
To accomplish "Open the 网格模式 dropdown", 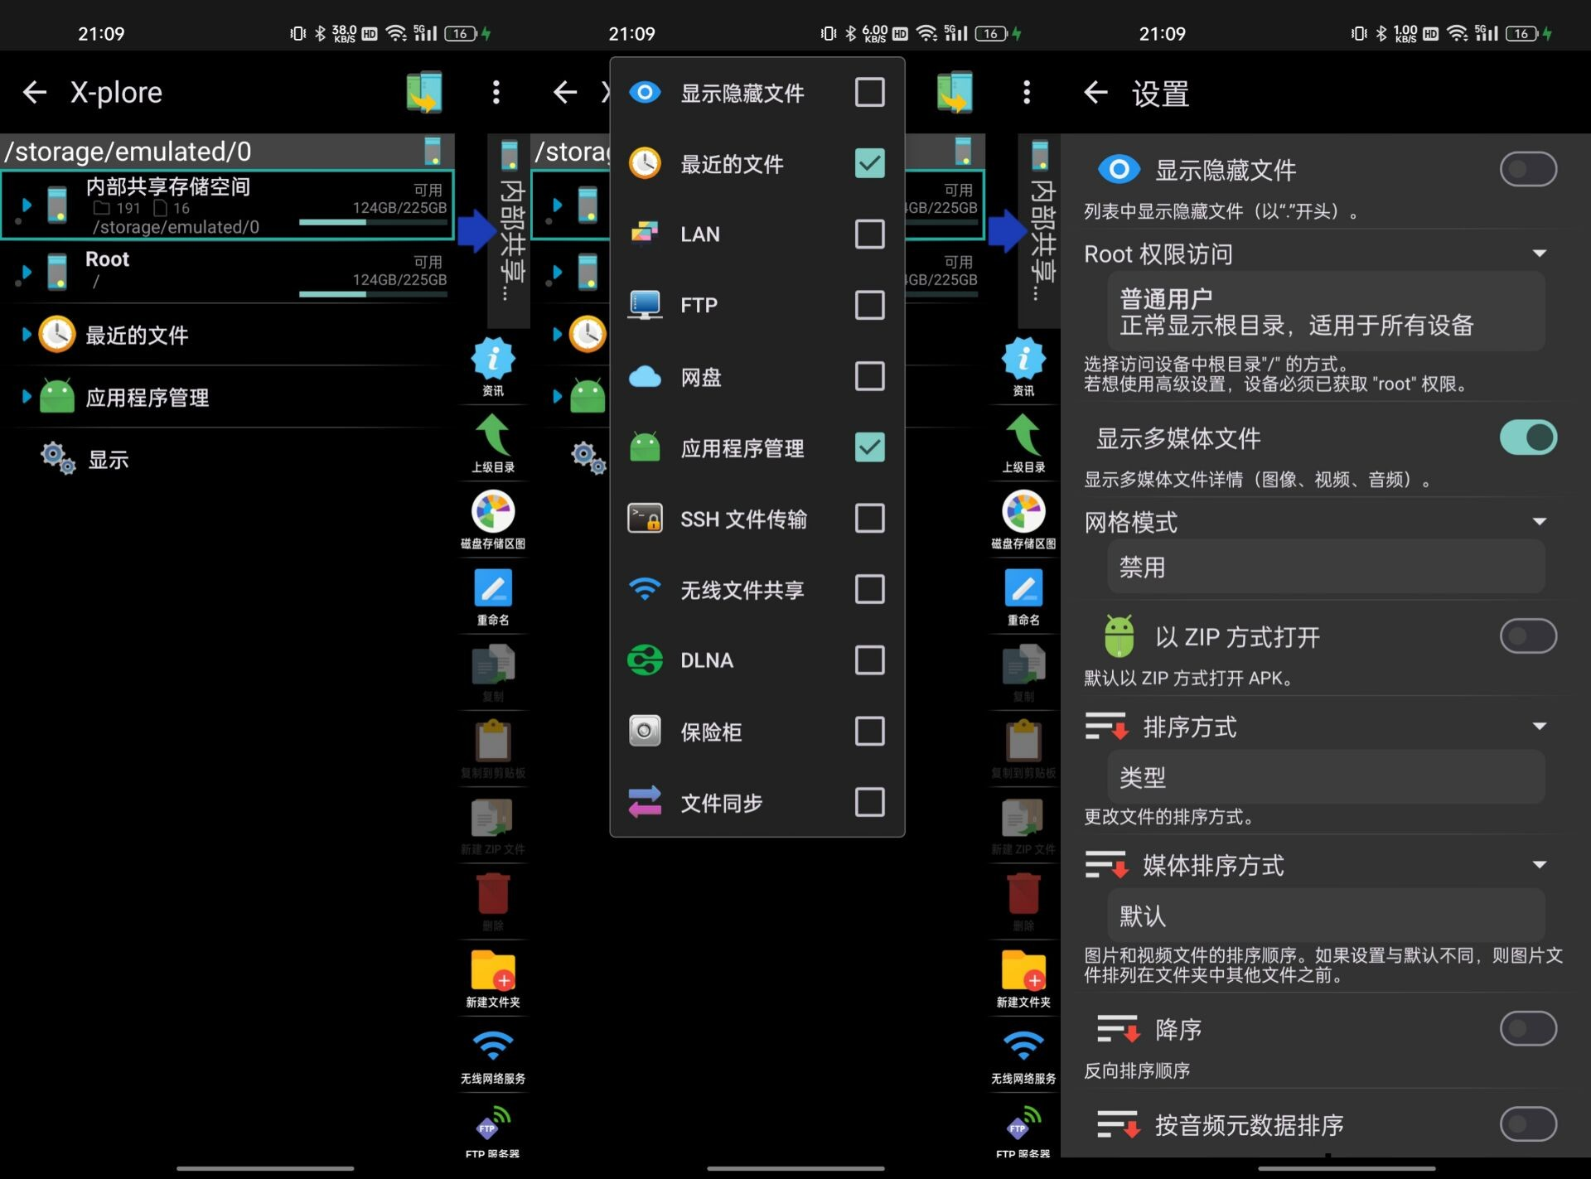I will click(x=1539, y=522).
